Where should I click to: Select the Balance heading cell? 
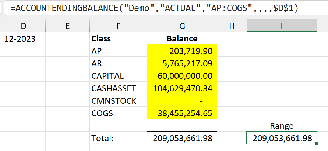182,38
